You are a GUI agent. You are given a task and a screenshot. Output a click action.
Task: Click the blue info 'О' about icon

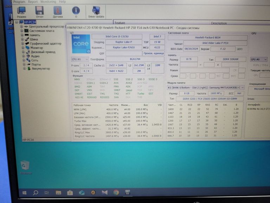coord(76,11)
